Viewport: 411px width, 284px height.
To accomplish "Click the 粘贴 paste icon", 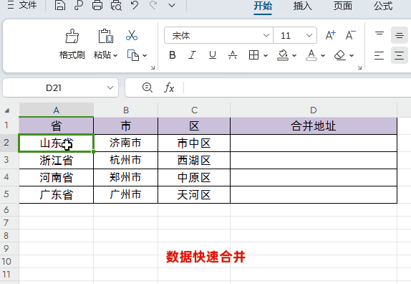I will 105,36.
